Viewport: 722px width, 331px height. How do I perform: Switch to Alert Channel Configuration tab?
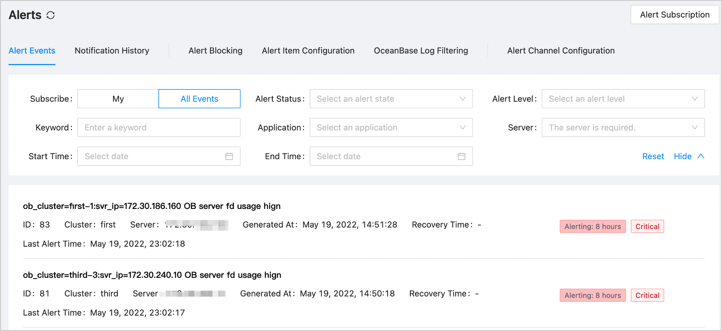[561, 51]
